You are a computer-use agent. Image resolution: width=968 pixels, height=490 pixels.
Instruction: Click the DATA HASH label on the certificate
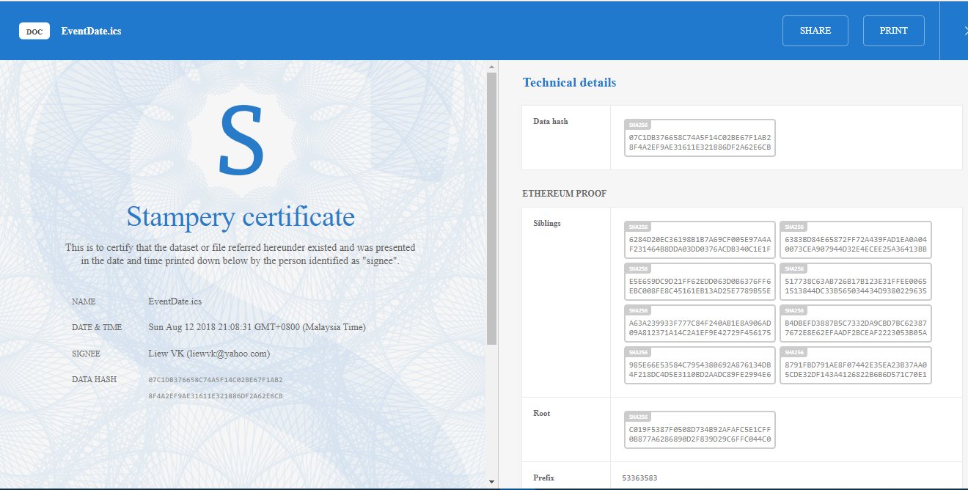pos(94,379)
